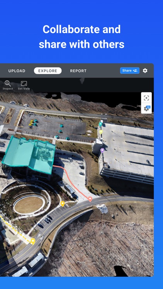Switch to the Report tab

point(78,71)
